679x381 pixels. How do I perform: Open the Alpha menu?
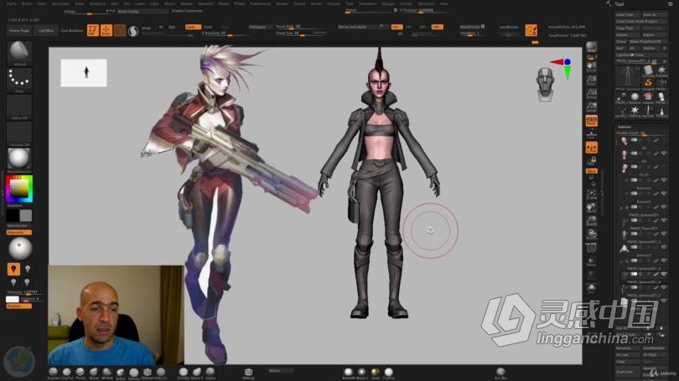pyautogui.click(x=12, y=3)
